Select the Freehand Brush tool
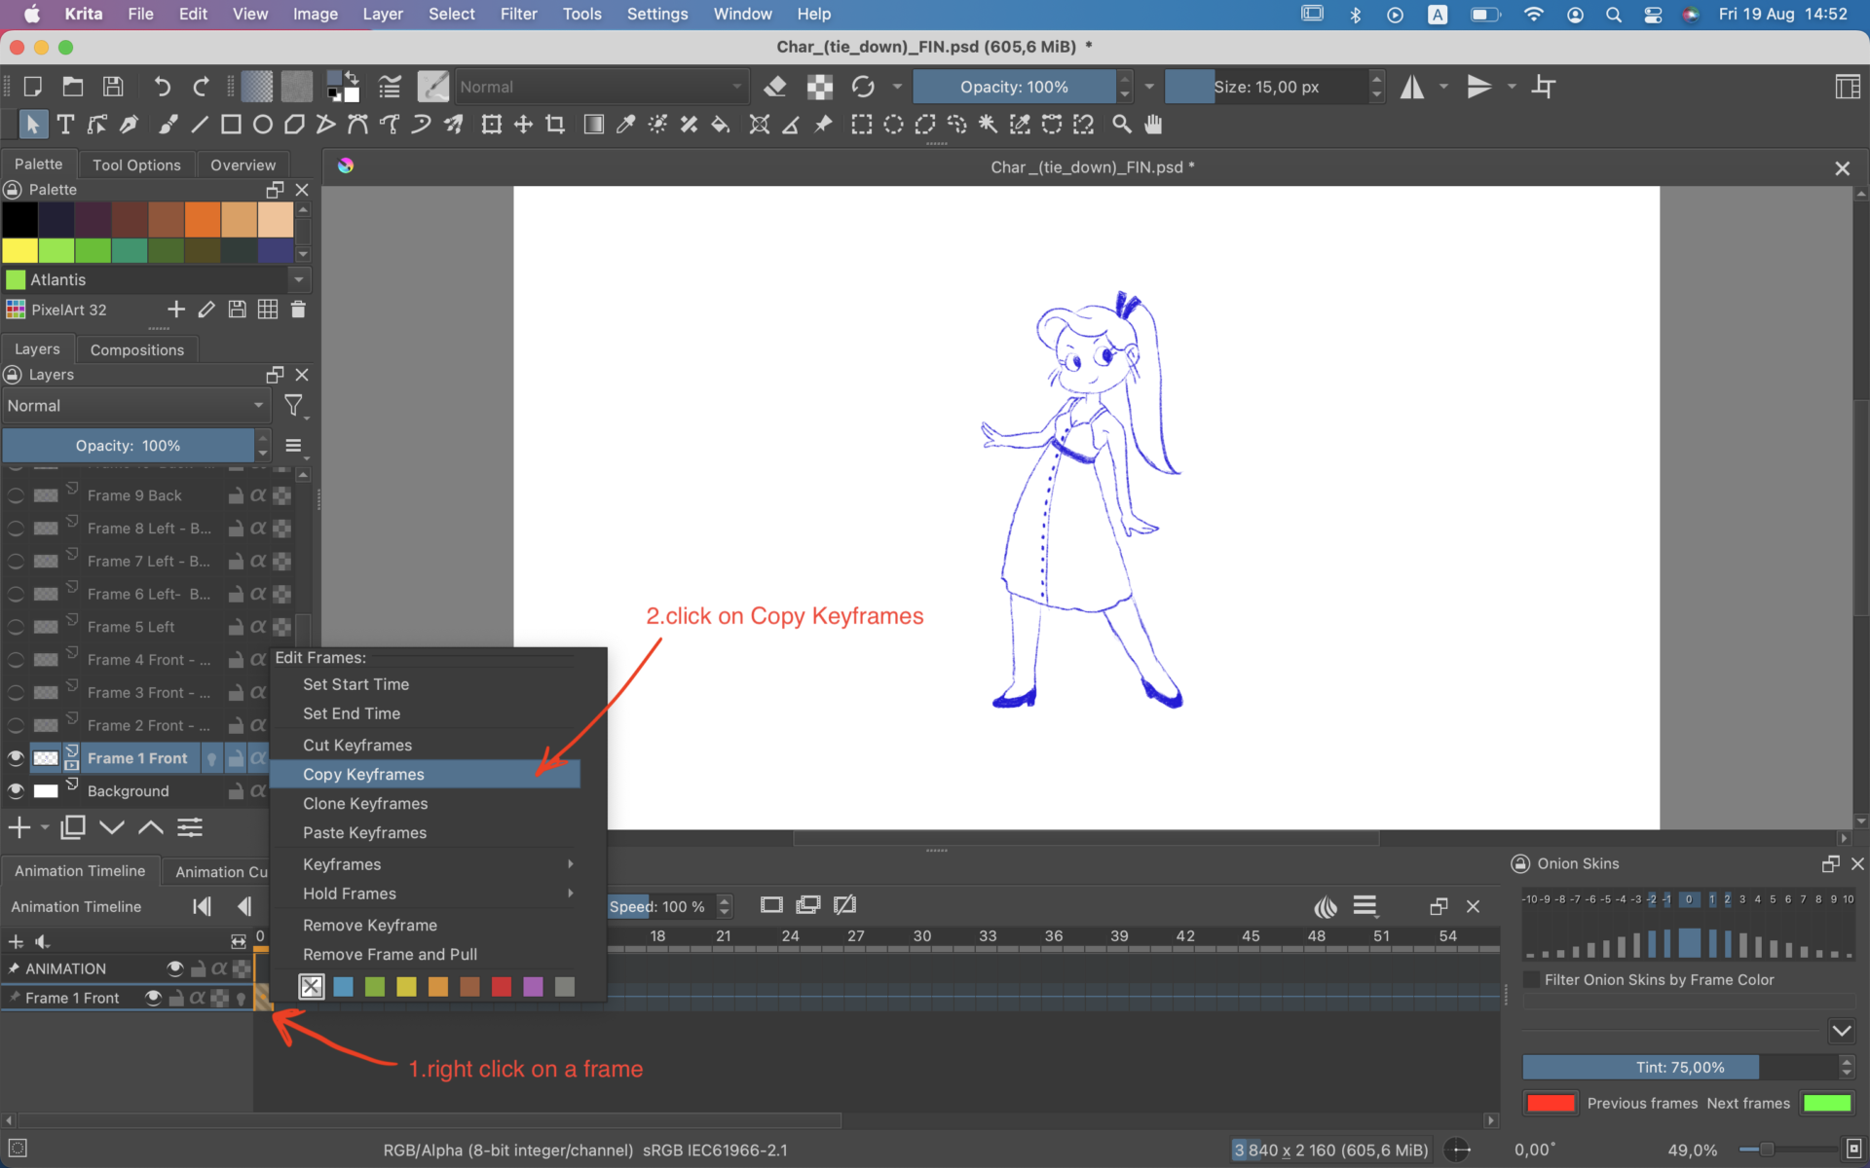The image size is (1870, 1168). pos(167,124)
